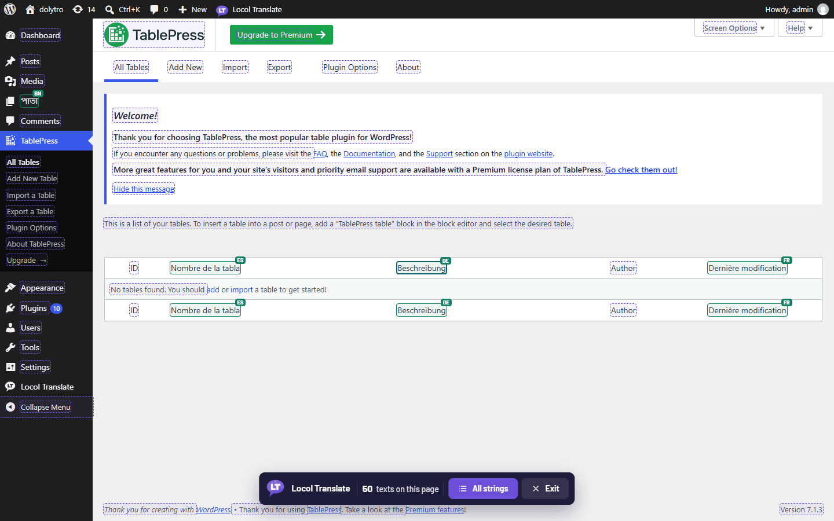Image resolution: width=834 pixels, height=521 pixels.
Task: Click the Appearance paintbrush icon
Action: (x=10, y=288)
